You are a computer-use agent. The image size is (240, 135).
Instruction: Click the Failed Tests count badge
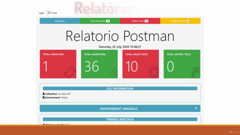coord(146,21)
